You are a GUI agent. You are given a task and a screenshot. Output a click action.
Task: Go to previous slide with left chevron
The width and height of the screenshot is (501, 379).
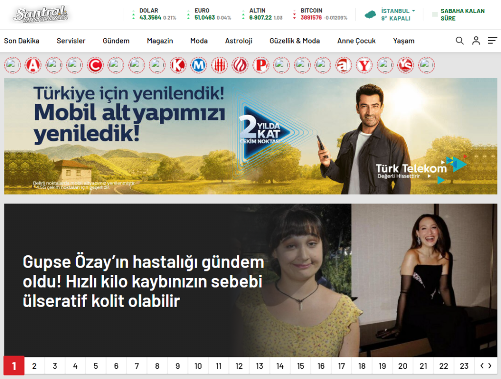point(482,366)
